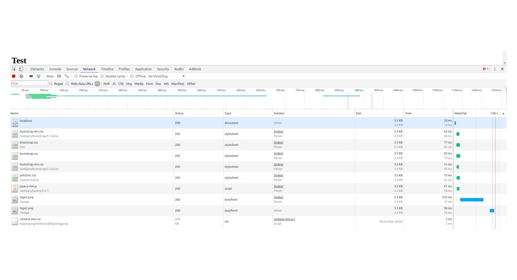This screenshot has height=280, width=517.
Task: Click content.min.css blank file icon
Action: [x=15, y=222]
